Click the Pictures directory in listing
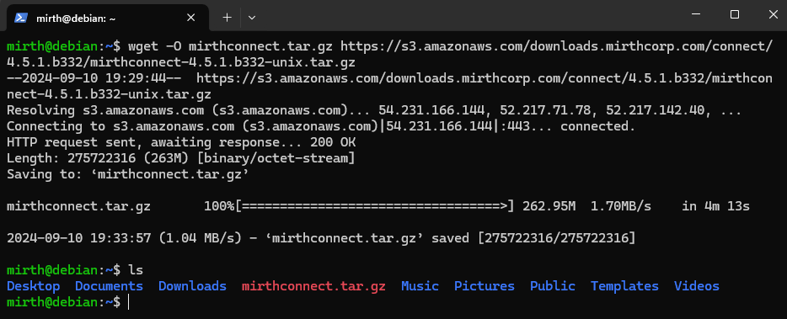The image size is (787, 319). (x=485, y=286)
